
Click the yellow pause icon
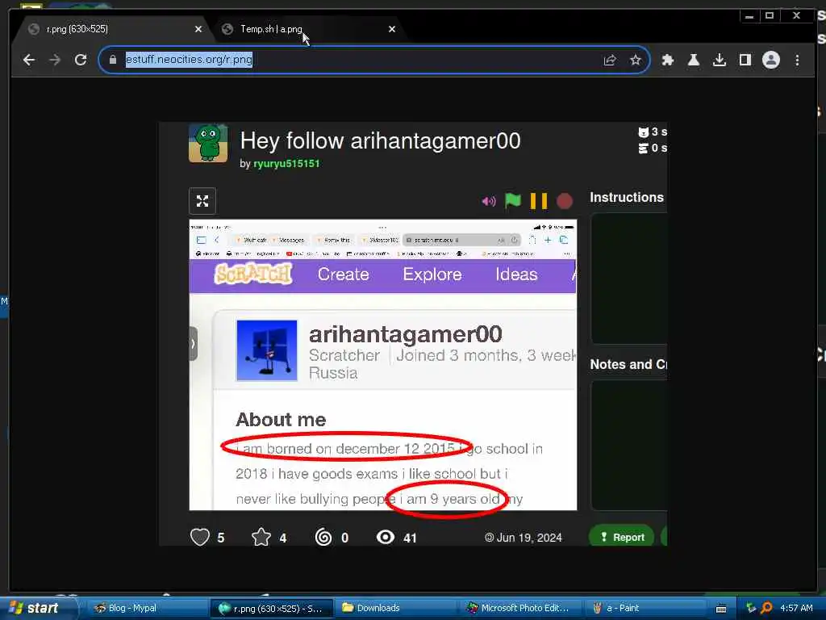click(538, 201)
